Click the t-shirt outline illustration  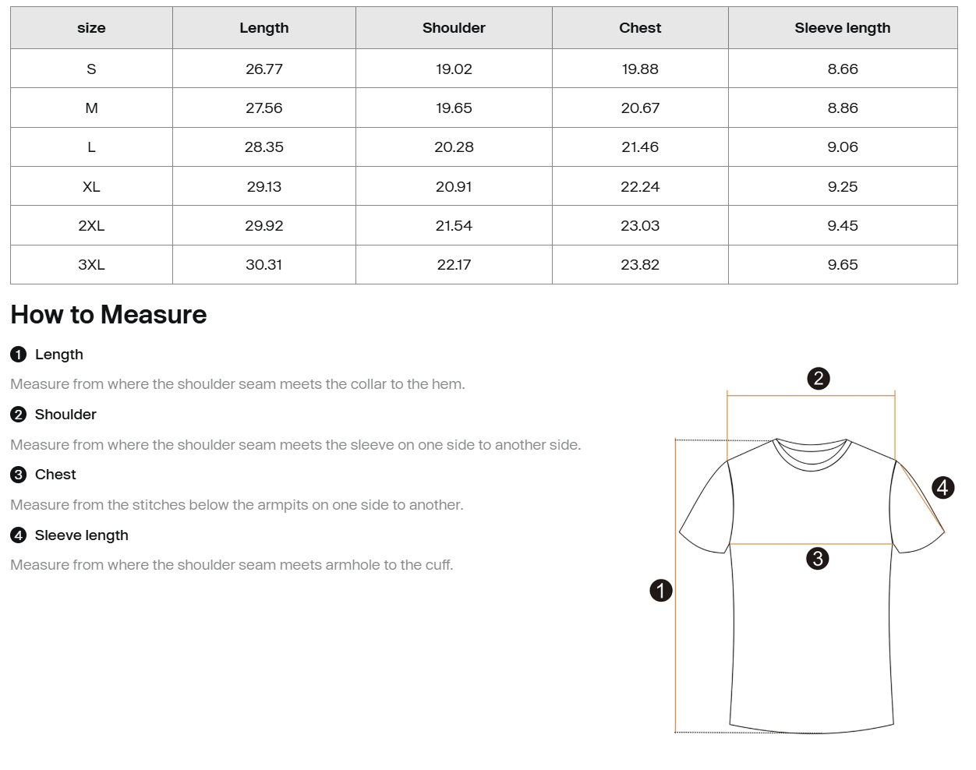pos(812,585)
